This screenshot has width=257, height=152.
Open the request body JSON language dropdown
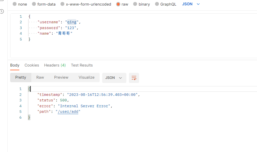[191, 4]
